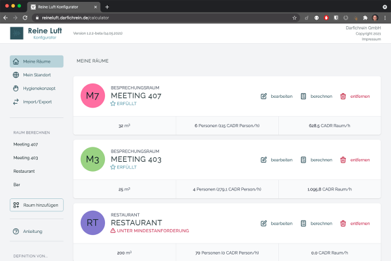391x261 pixels.
Task: Click the trash icon for Restaurant room
Action: pyautogui.click(x=343, y=223)
